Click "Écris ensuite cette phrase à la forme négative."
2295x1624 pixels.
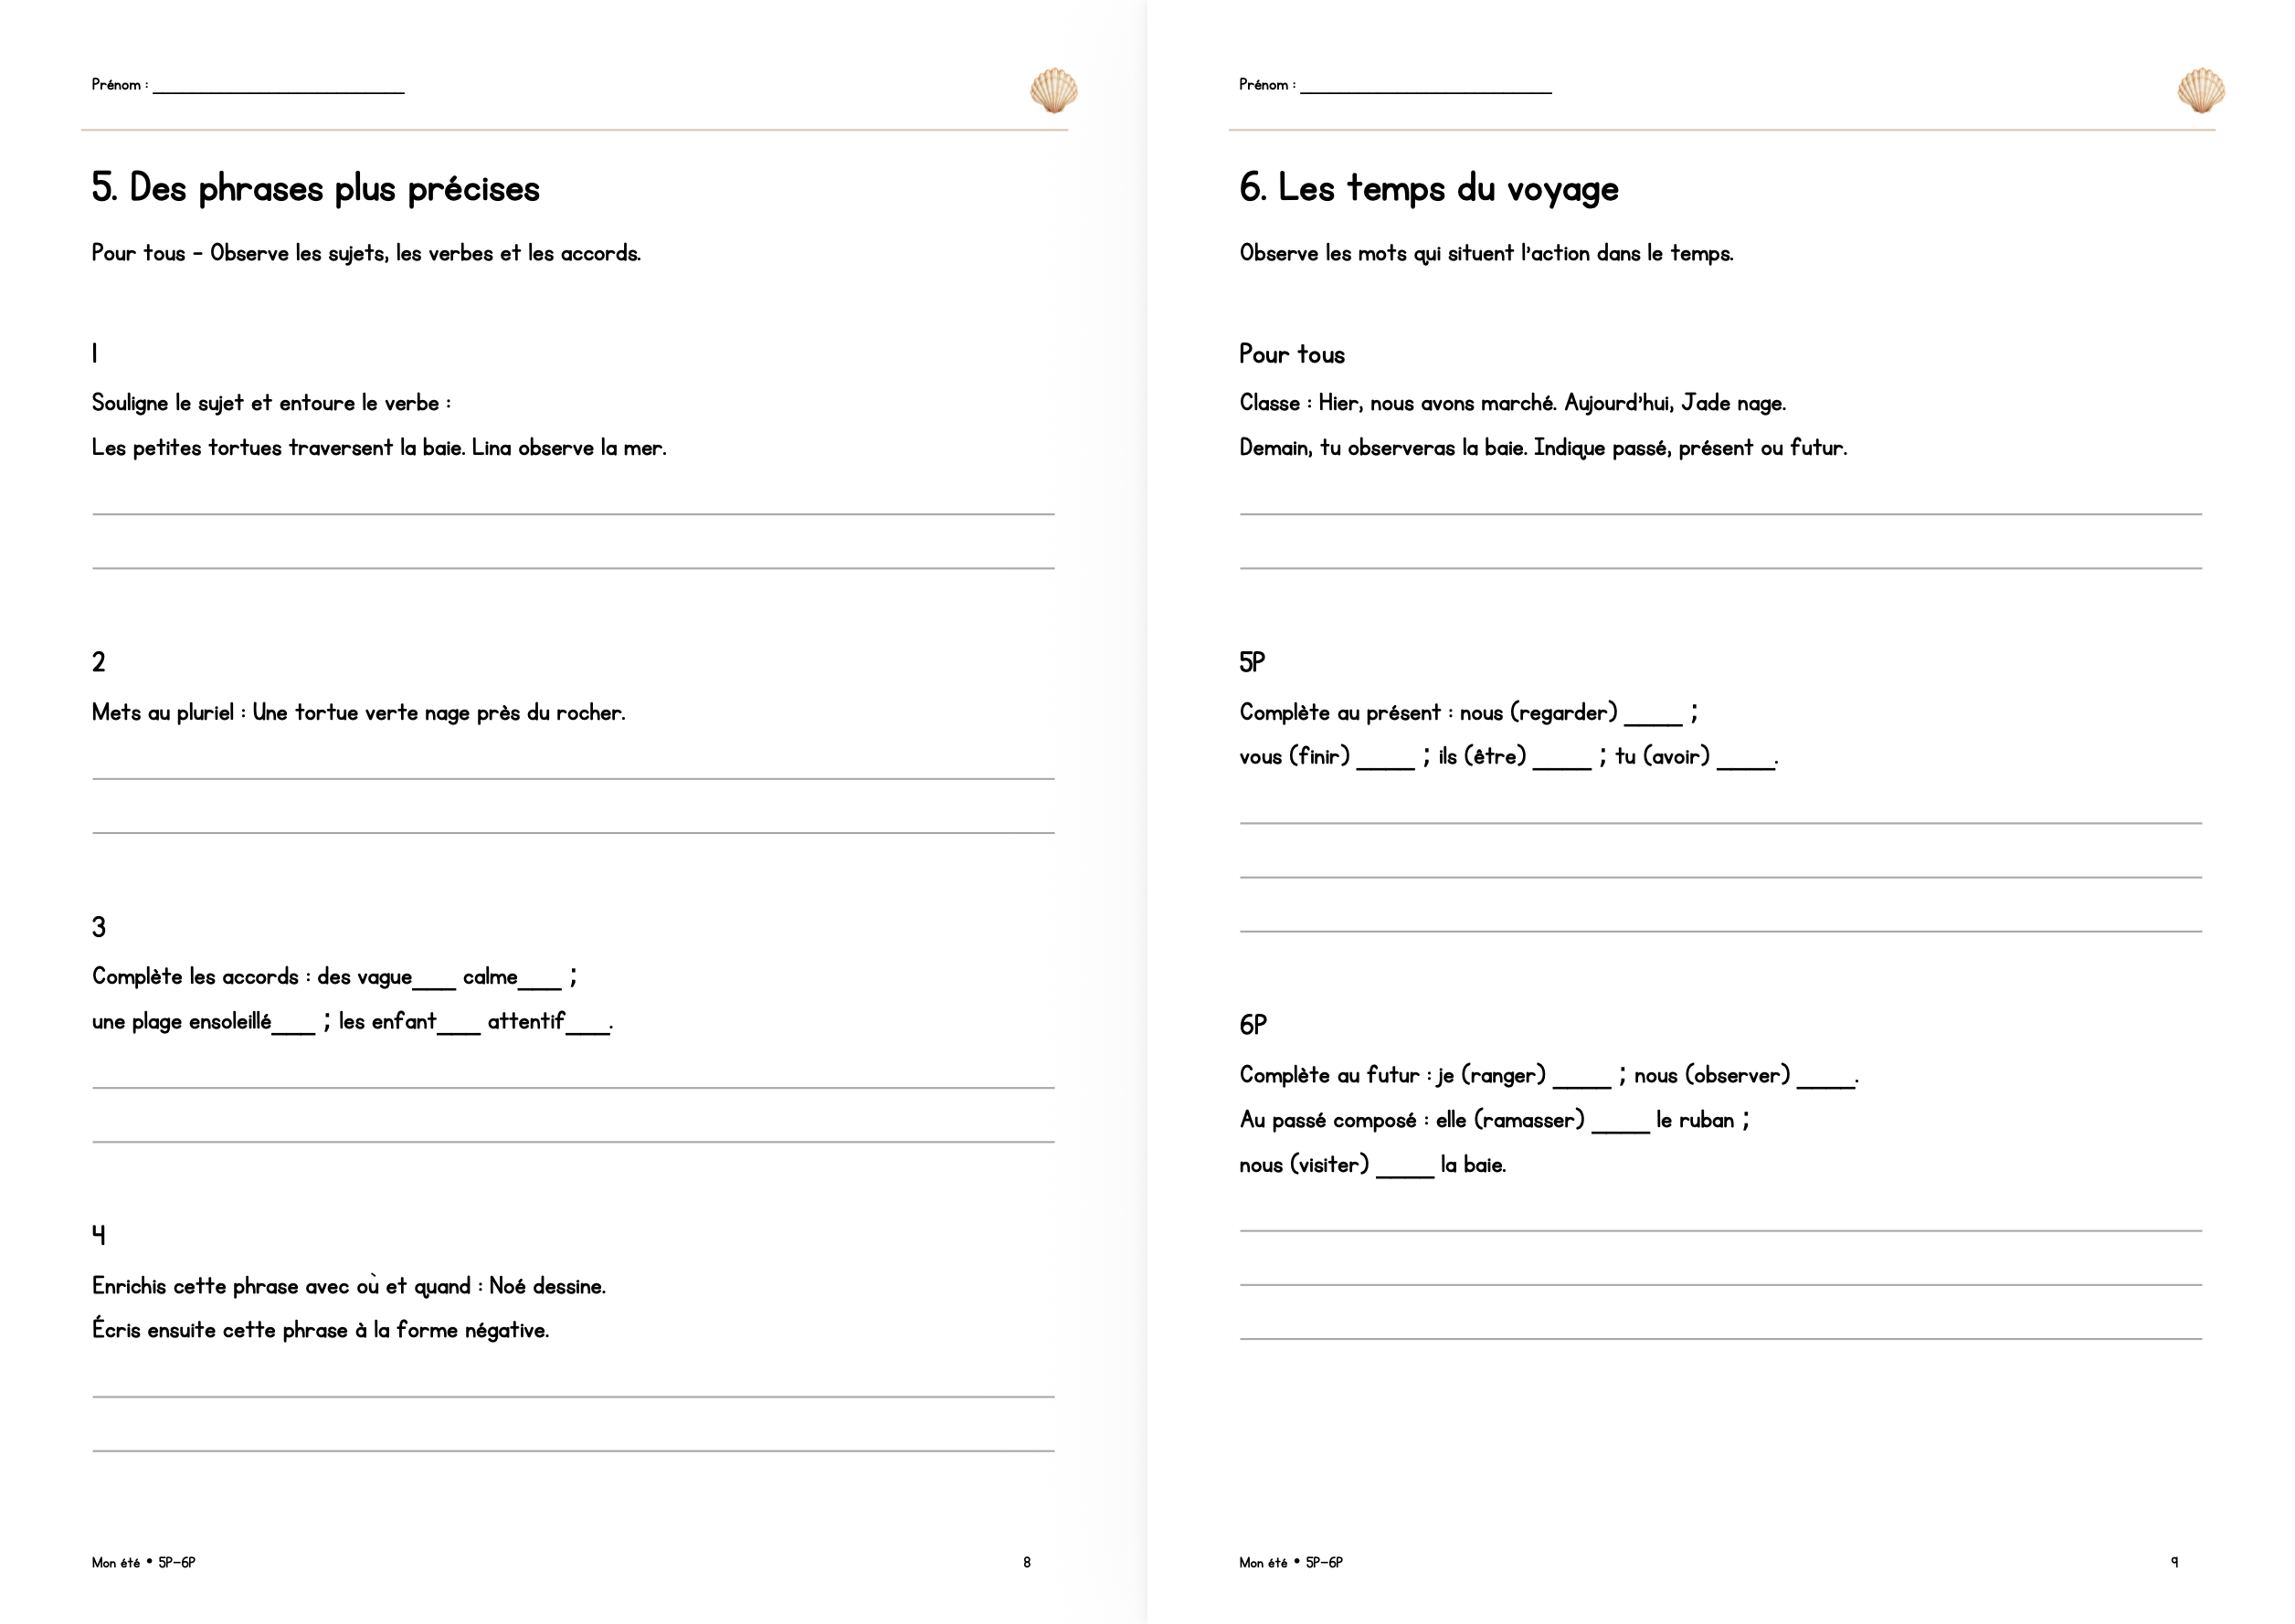click(x=320, y=1330)
